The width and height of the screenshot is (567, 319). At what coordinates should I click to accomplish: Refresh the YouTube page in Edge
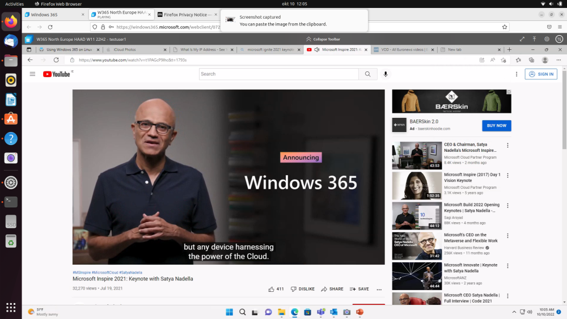[x=56, y=60]
